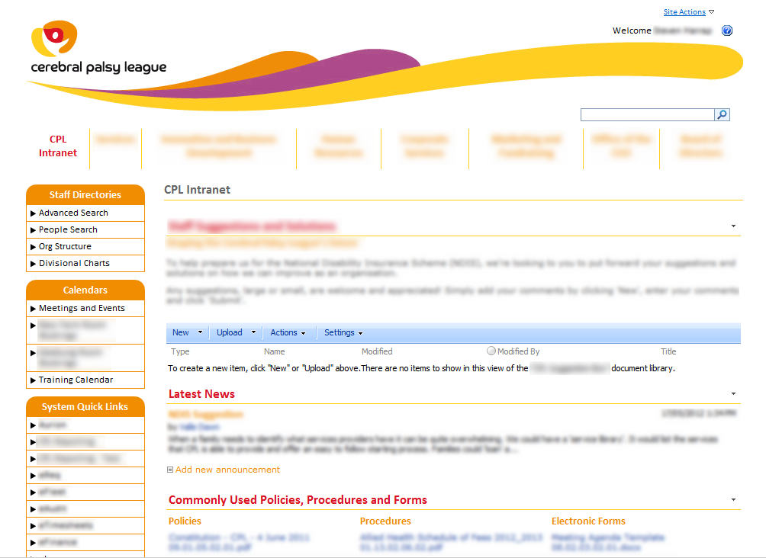Click the Latest News section heading
The height and width of the screenshot is (558, 766).
[x=201, y=394]
